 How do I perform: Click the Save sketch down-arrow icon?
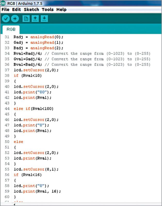(44, 19)
